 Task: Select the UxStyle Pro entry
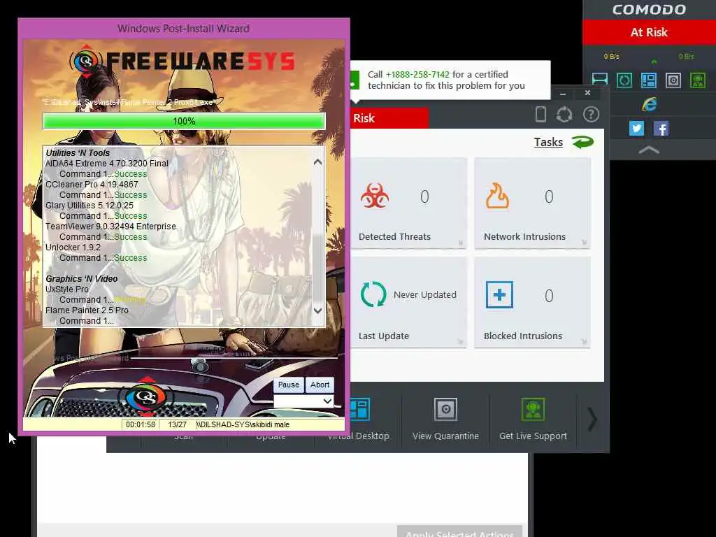(x=67, y=289)
